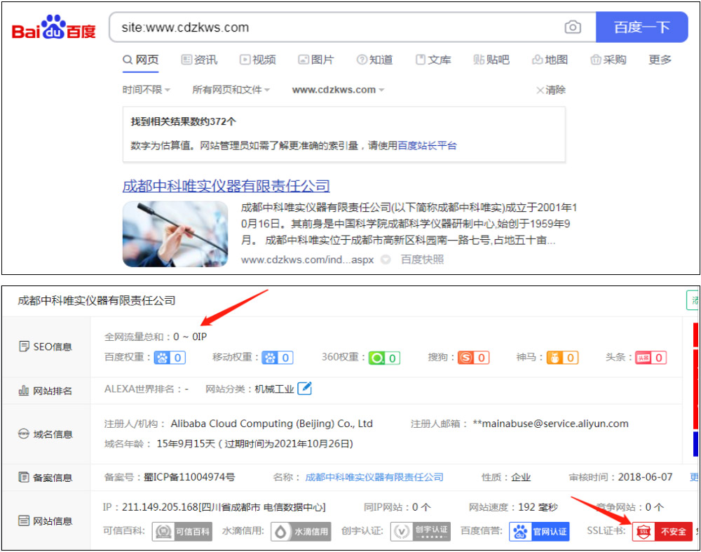701x552 pixels.
Task: Expand the www.cdzkws.com site filter dropdown
Action: pos(339,90)
